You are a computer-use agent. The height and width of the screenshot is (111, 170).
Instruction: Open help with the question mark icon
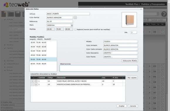click(x=164, y=14)
